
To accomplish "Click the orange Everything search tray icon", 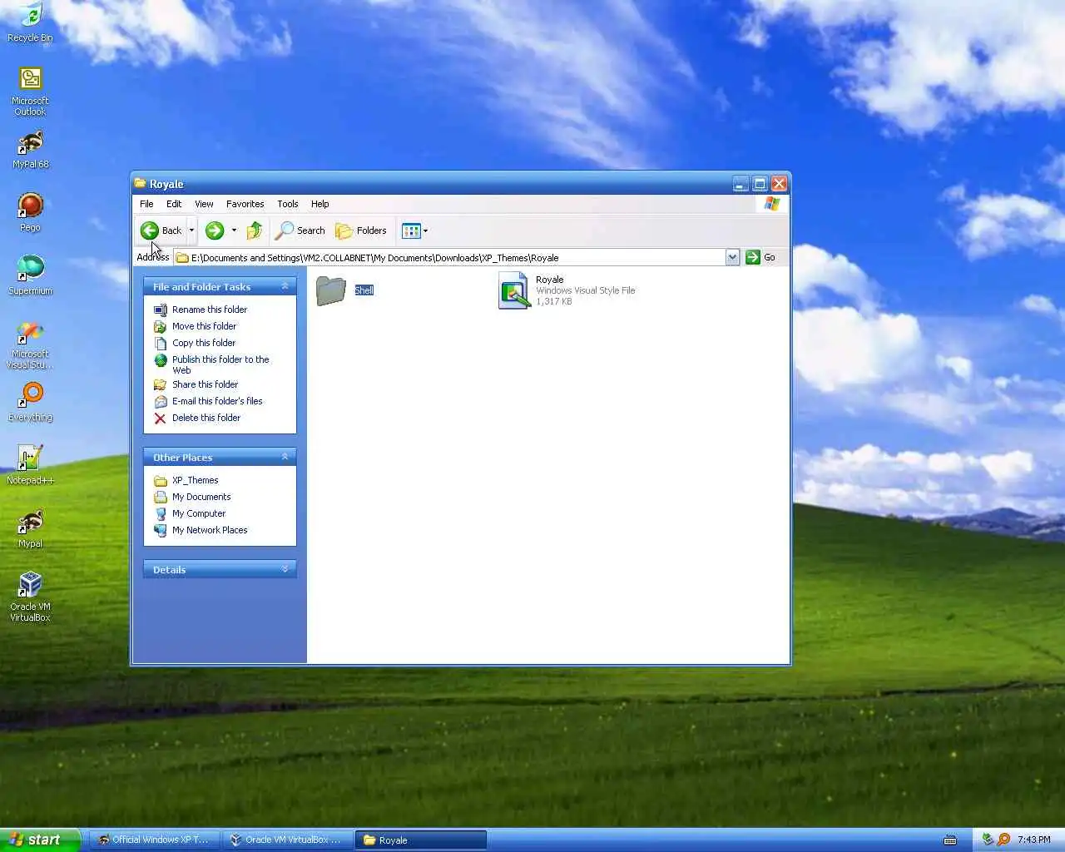I will 1003,840.
